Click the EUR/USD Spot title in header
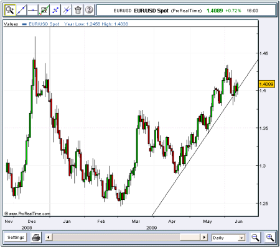This screenshot has width=280, height=247. coord(151,11)
